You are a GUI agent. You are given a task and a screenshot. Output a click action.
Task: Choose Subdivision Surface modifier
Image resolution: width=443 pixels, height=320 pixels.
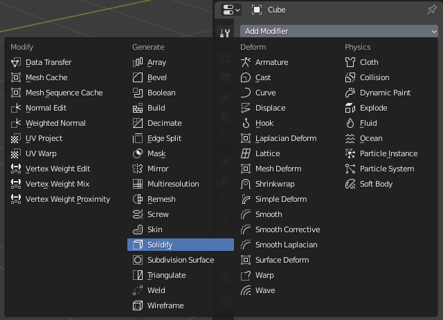[181, 260]
